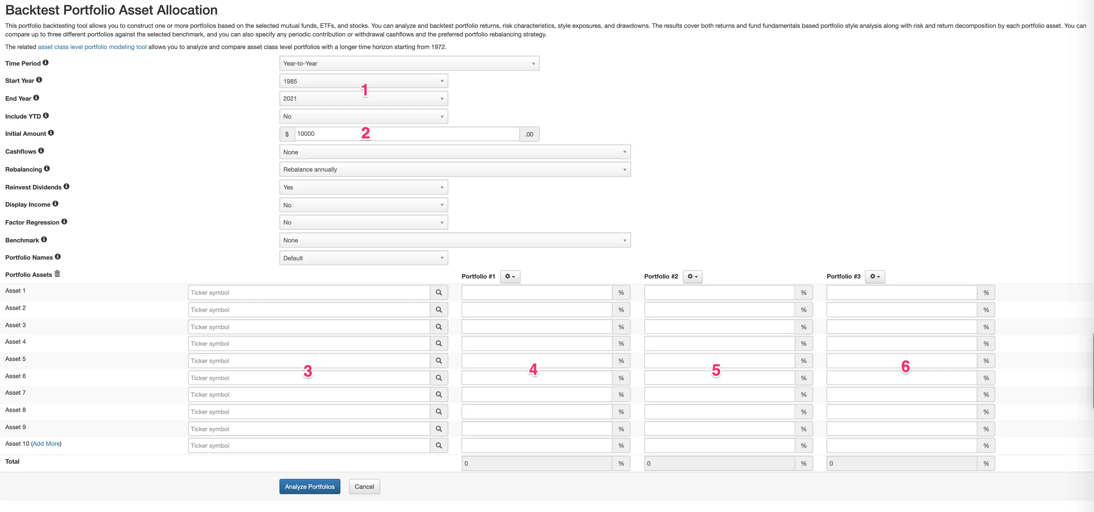Click the Benchmark info icon
Image resolution: width=1094 pixels, height=512 pixels.
(x=44, y=240)
